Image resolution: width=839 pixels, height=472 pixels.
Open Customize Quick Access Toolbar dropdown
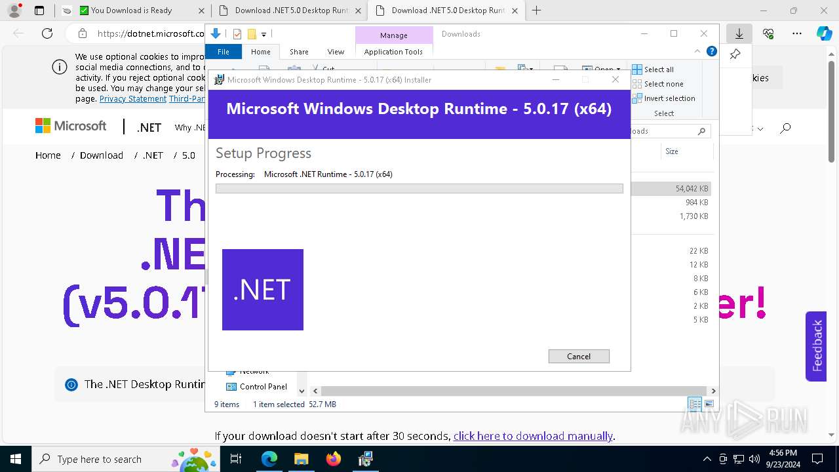tap(263, 34)
